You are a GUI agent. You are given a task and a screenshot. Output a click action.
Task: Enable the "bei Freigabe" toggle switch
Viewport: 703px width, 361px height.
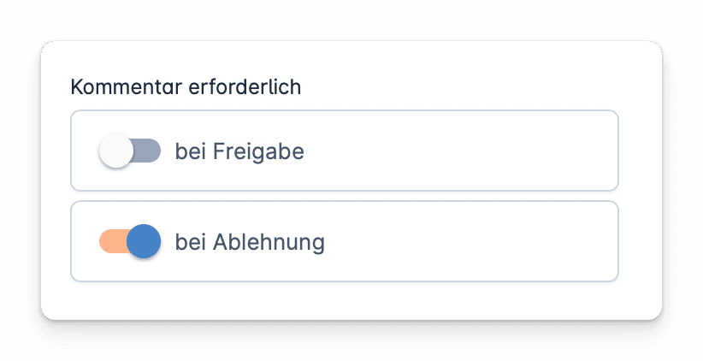(x=130, y=151)
